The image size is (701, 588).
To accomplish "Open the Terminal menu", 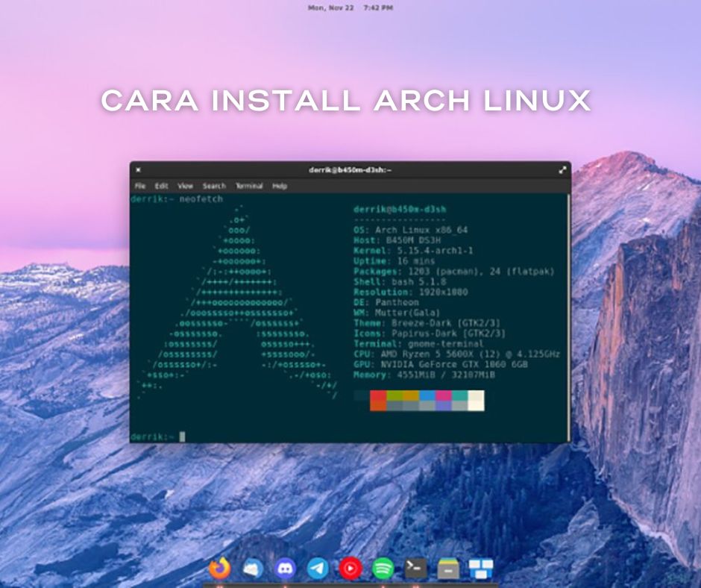I will 249,186.
